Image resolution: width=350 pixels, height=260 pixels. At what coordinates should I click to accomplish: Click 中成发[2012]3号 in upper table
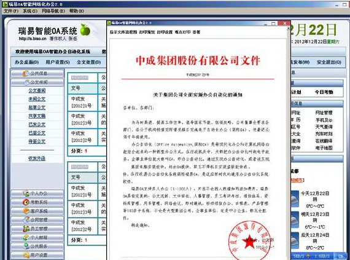81,119
